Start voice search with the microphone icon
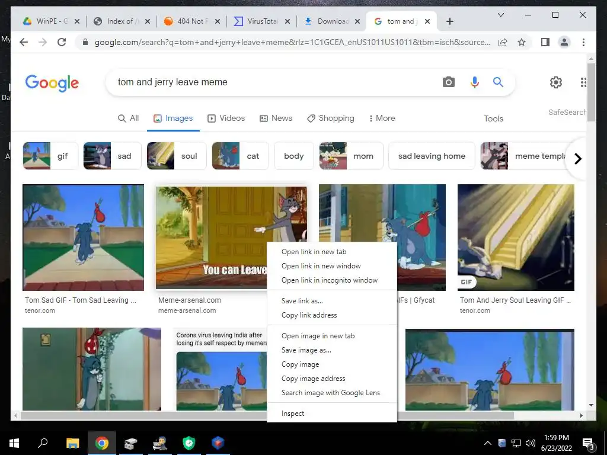The image size is (607, 455). click(x=475, y=82)
